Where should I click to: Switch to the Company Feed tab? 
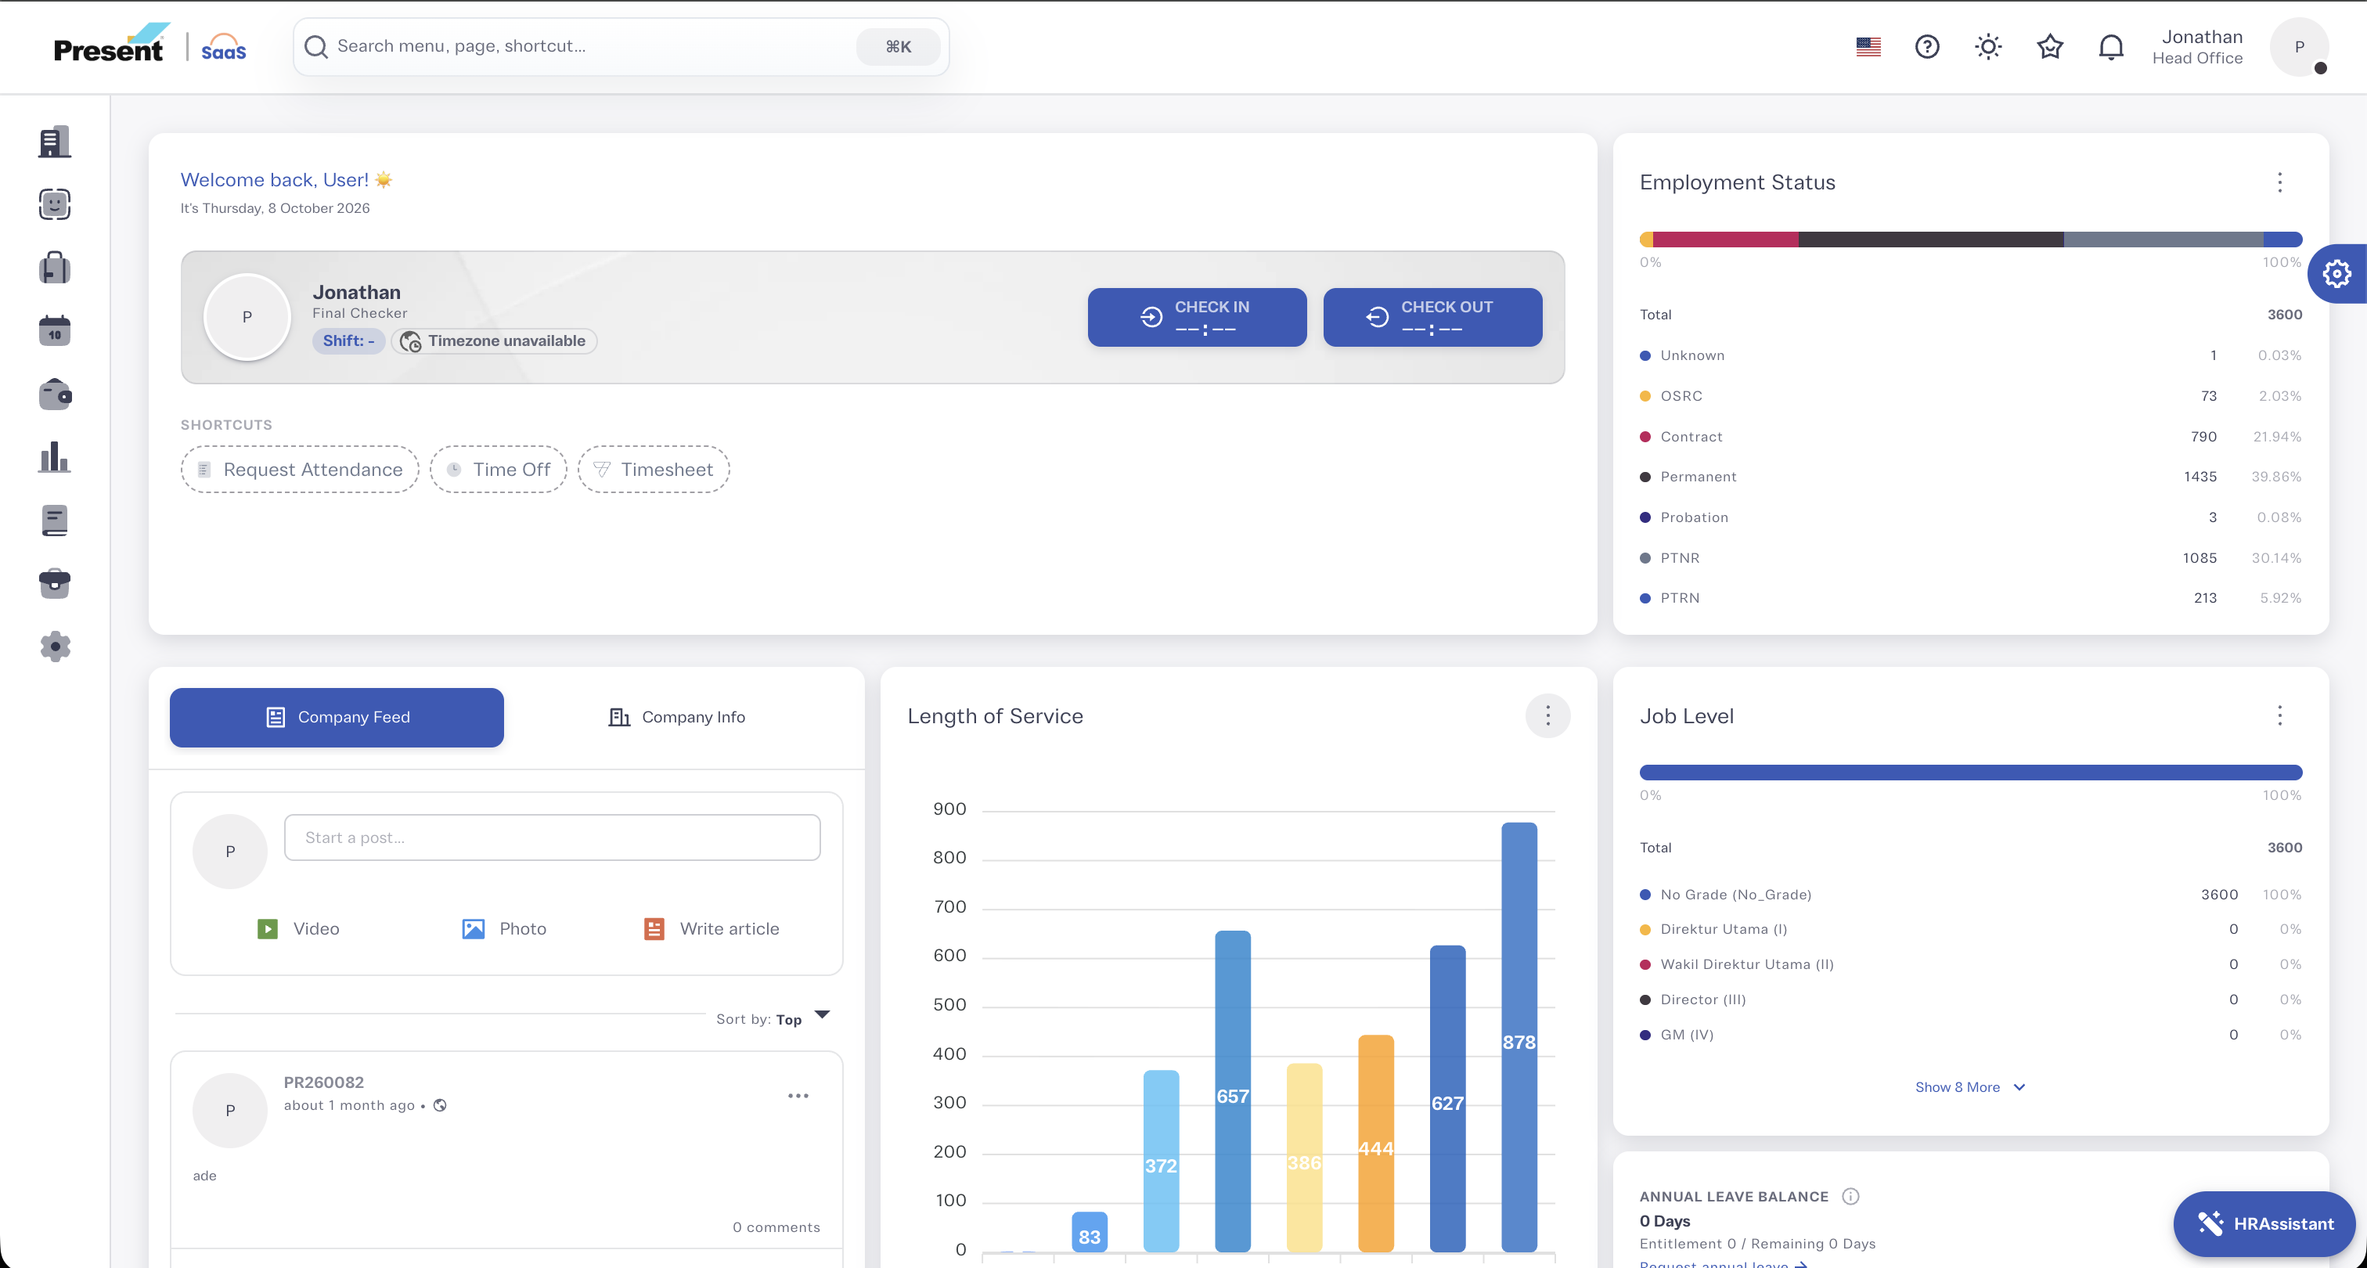(337, 718)
